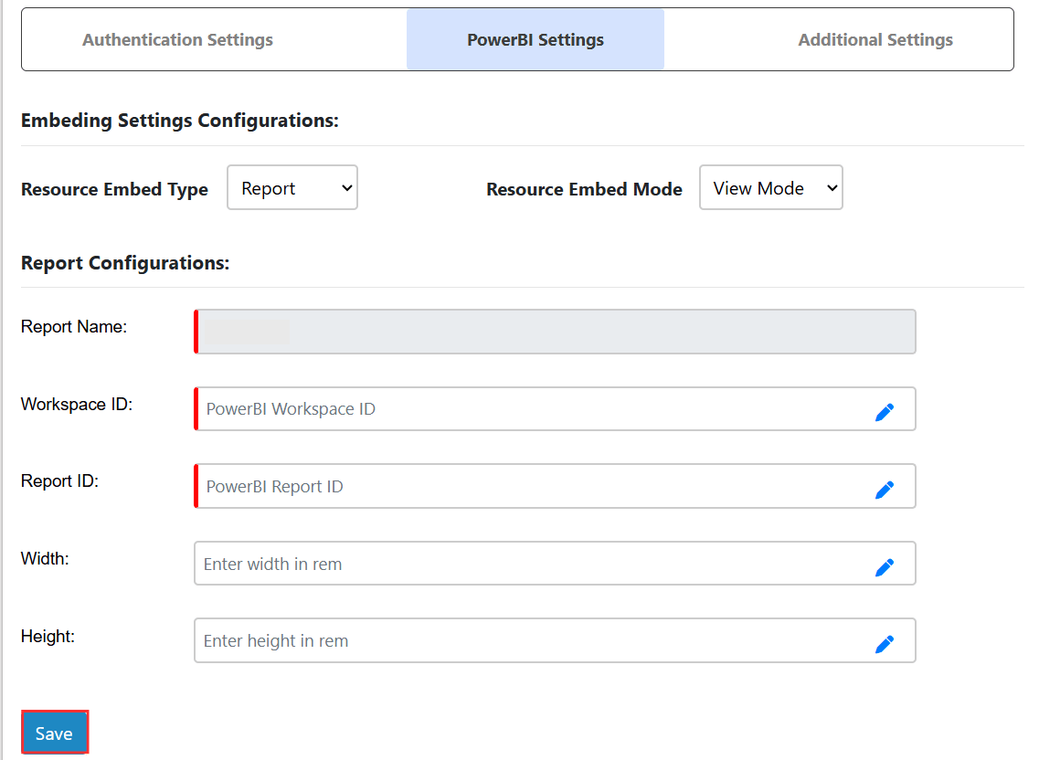Click the 'Embeding Settings Configurations:' heading

[x=180, y=121]
